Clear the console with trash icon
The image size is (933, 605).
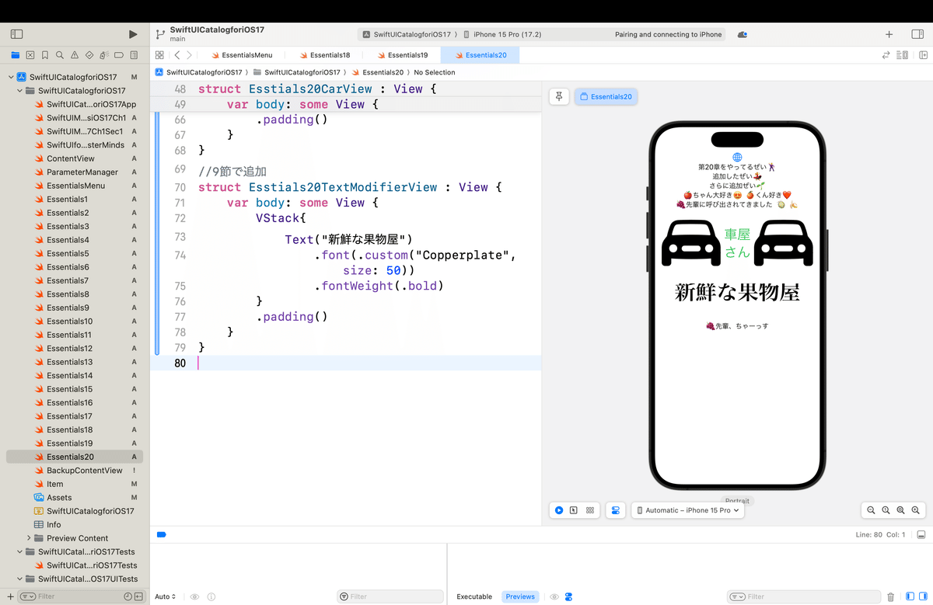point(891,596)
